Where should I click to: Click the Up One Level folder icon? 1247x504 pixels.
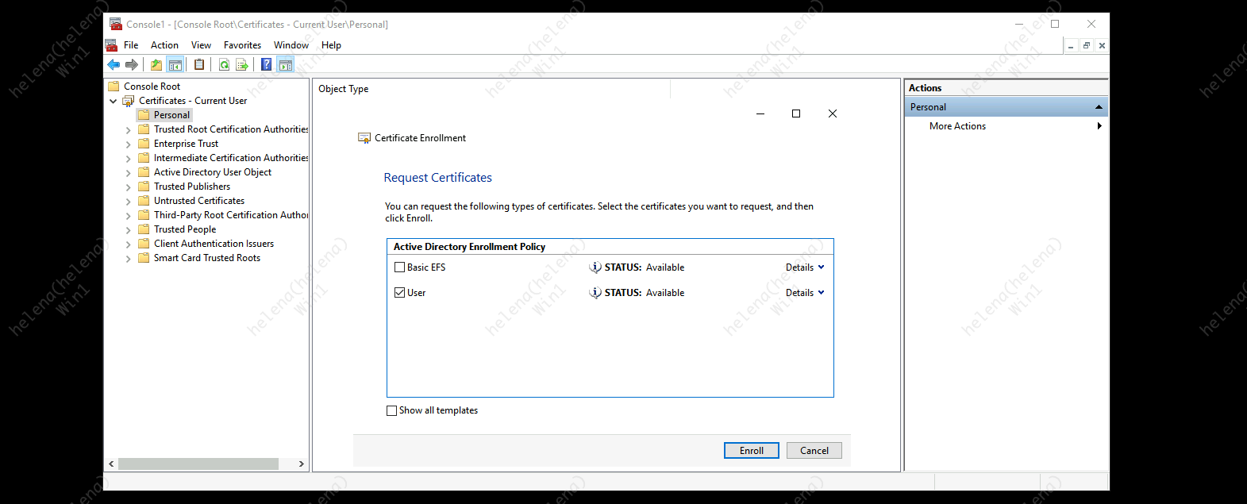pyautogui.click(x=156, y=65)
